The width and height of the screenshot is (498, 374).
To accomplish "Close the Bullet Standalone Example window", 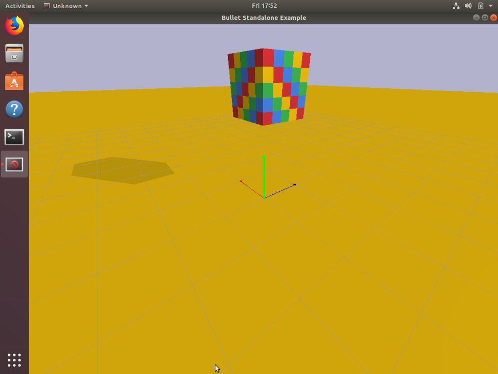I will pyautogui.click(x=494, y=17).
